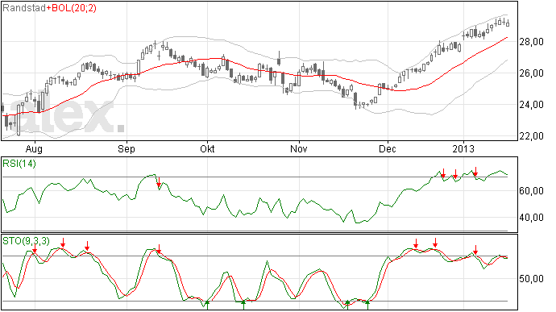Click the 50,00 stochastic axis value
The width and height of the screenshot is (556, 312).
(531, 279)
